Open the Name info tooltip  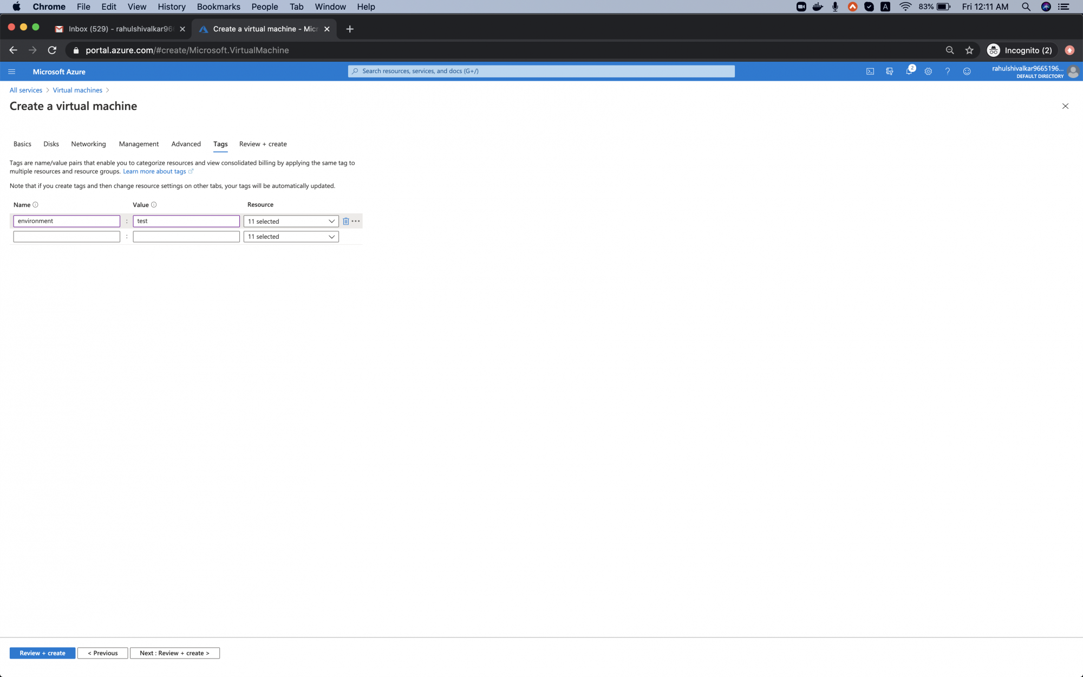[x=35, y=205]
